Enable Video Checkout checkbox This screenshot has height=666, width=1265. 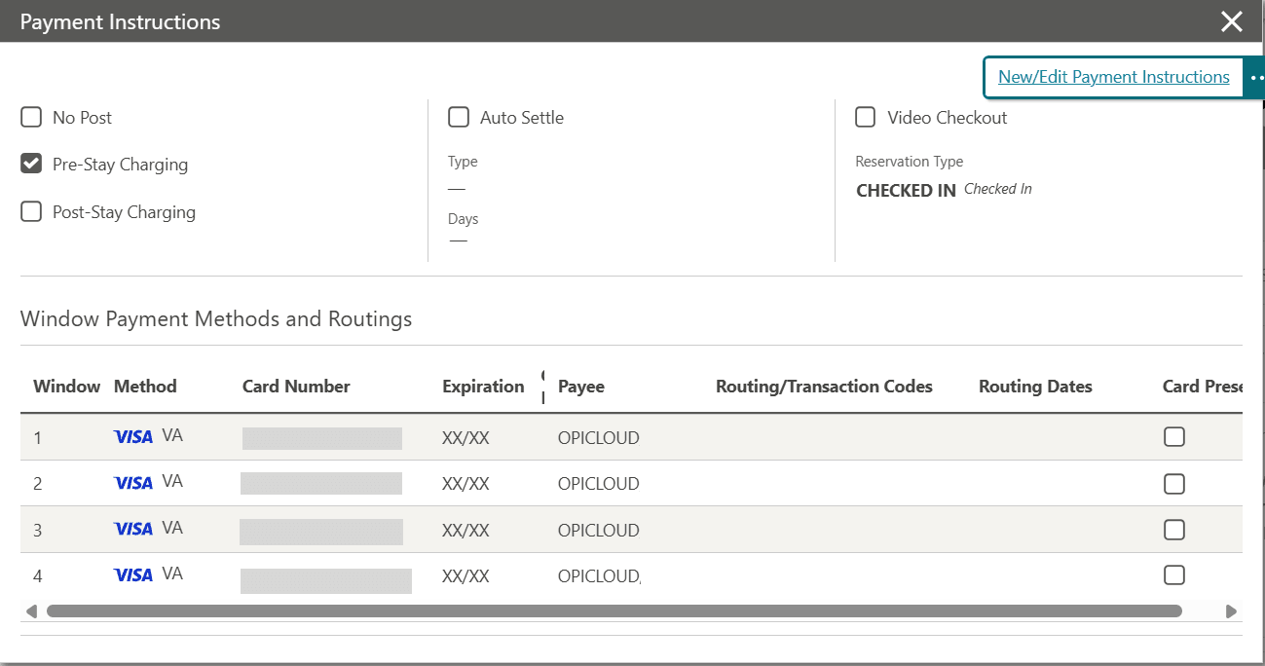[x=866, y=118]
